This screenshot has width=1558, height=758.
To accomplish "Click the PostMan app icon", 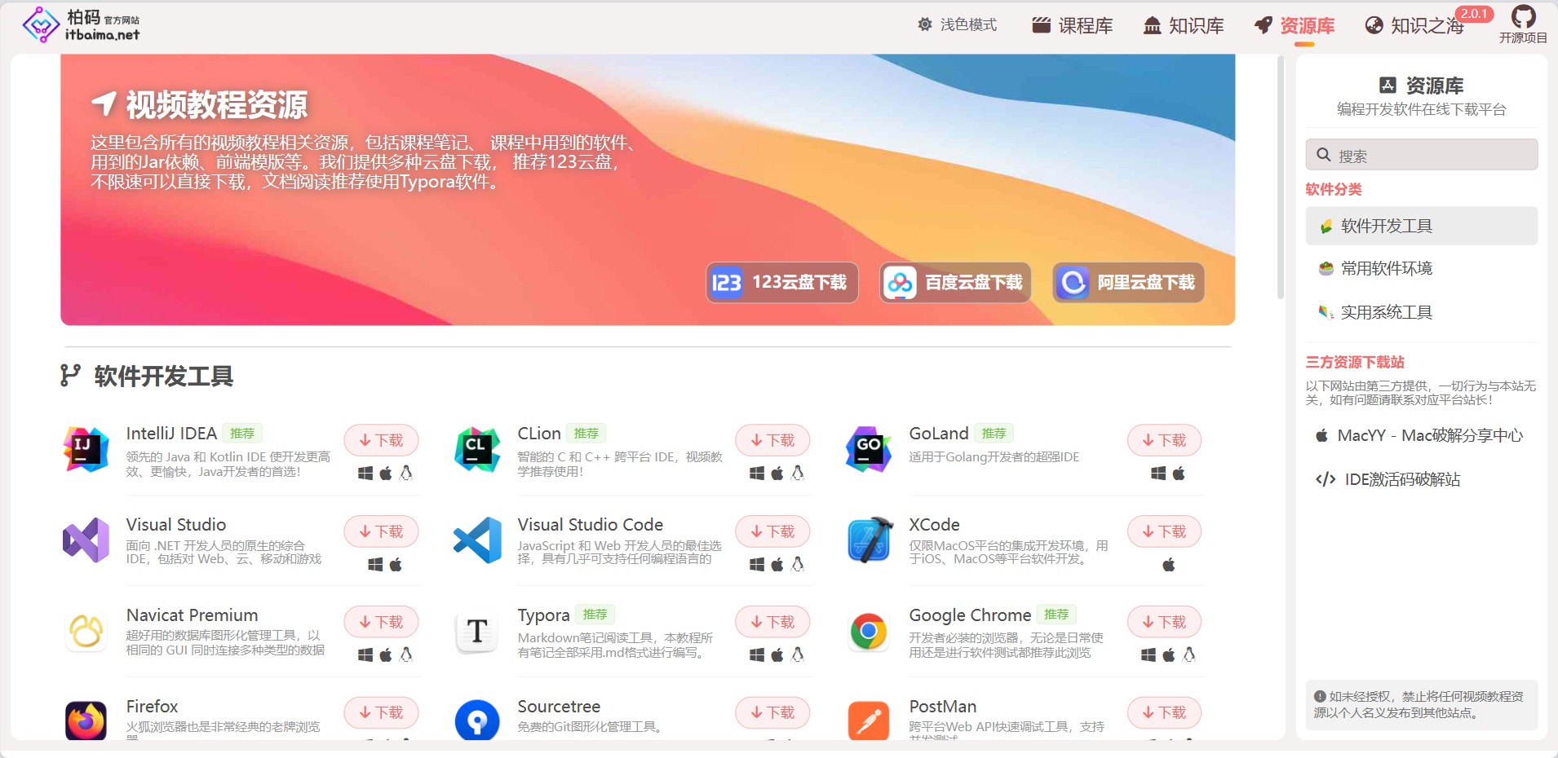I will tap(869, 721).
